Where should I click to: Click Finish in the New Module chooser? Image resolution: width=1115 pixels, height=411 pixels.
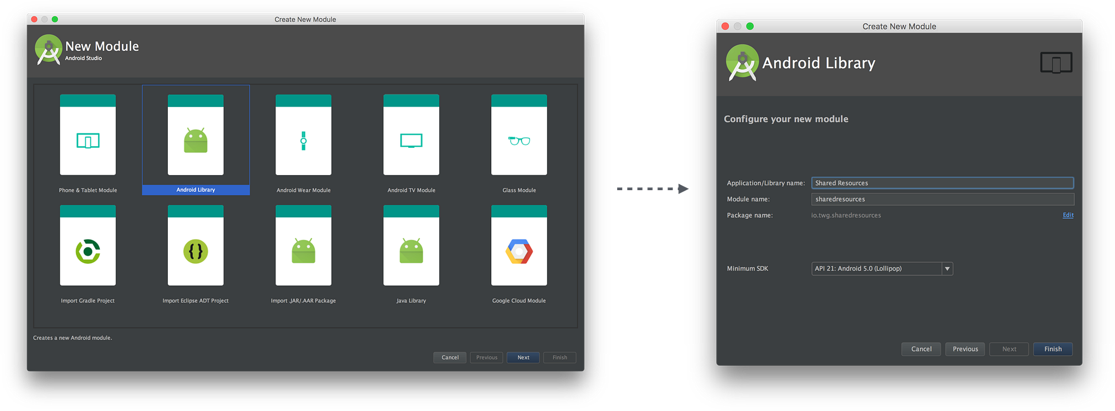(x=560, y=357)
